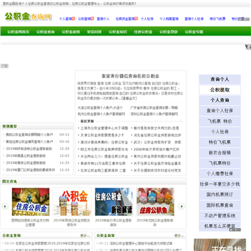Viewport: 251px width, 251px height.
Task: Open thumbnail captioned 昆明如何提取公积金支付物业管理
Action: click(x=31, y=202)
